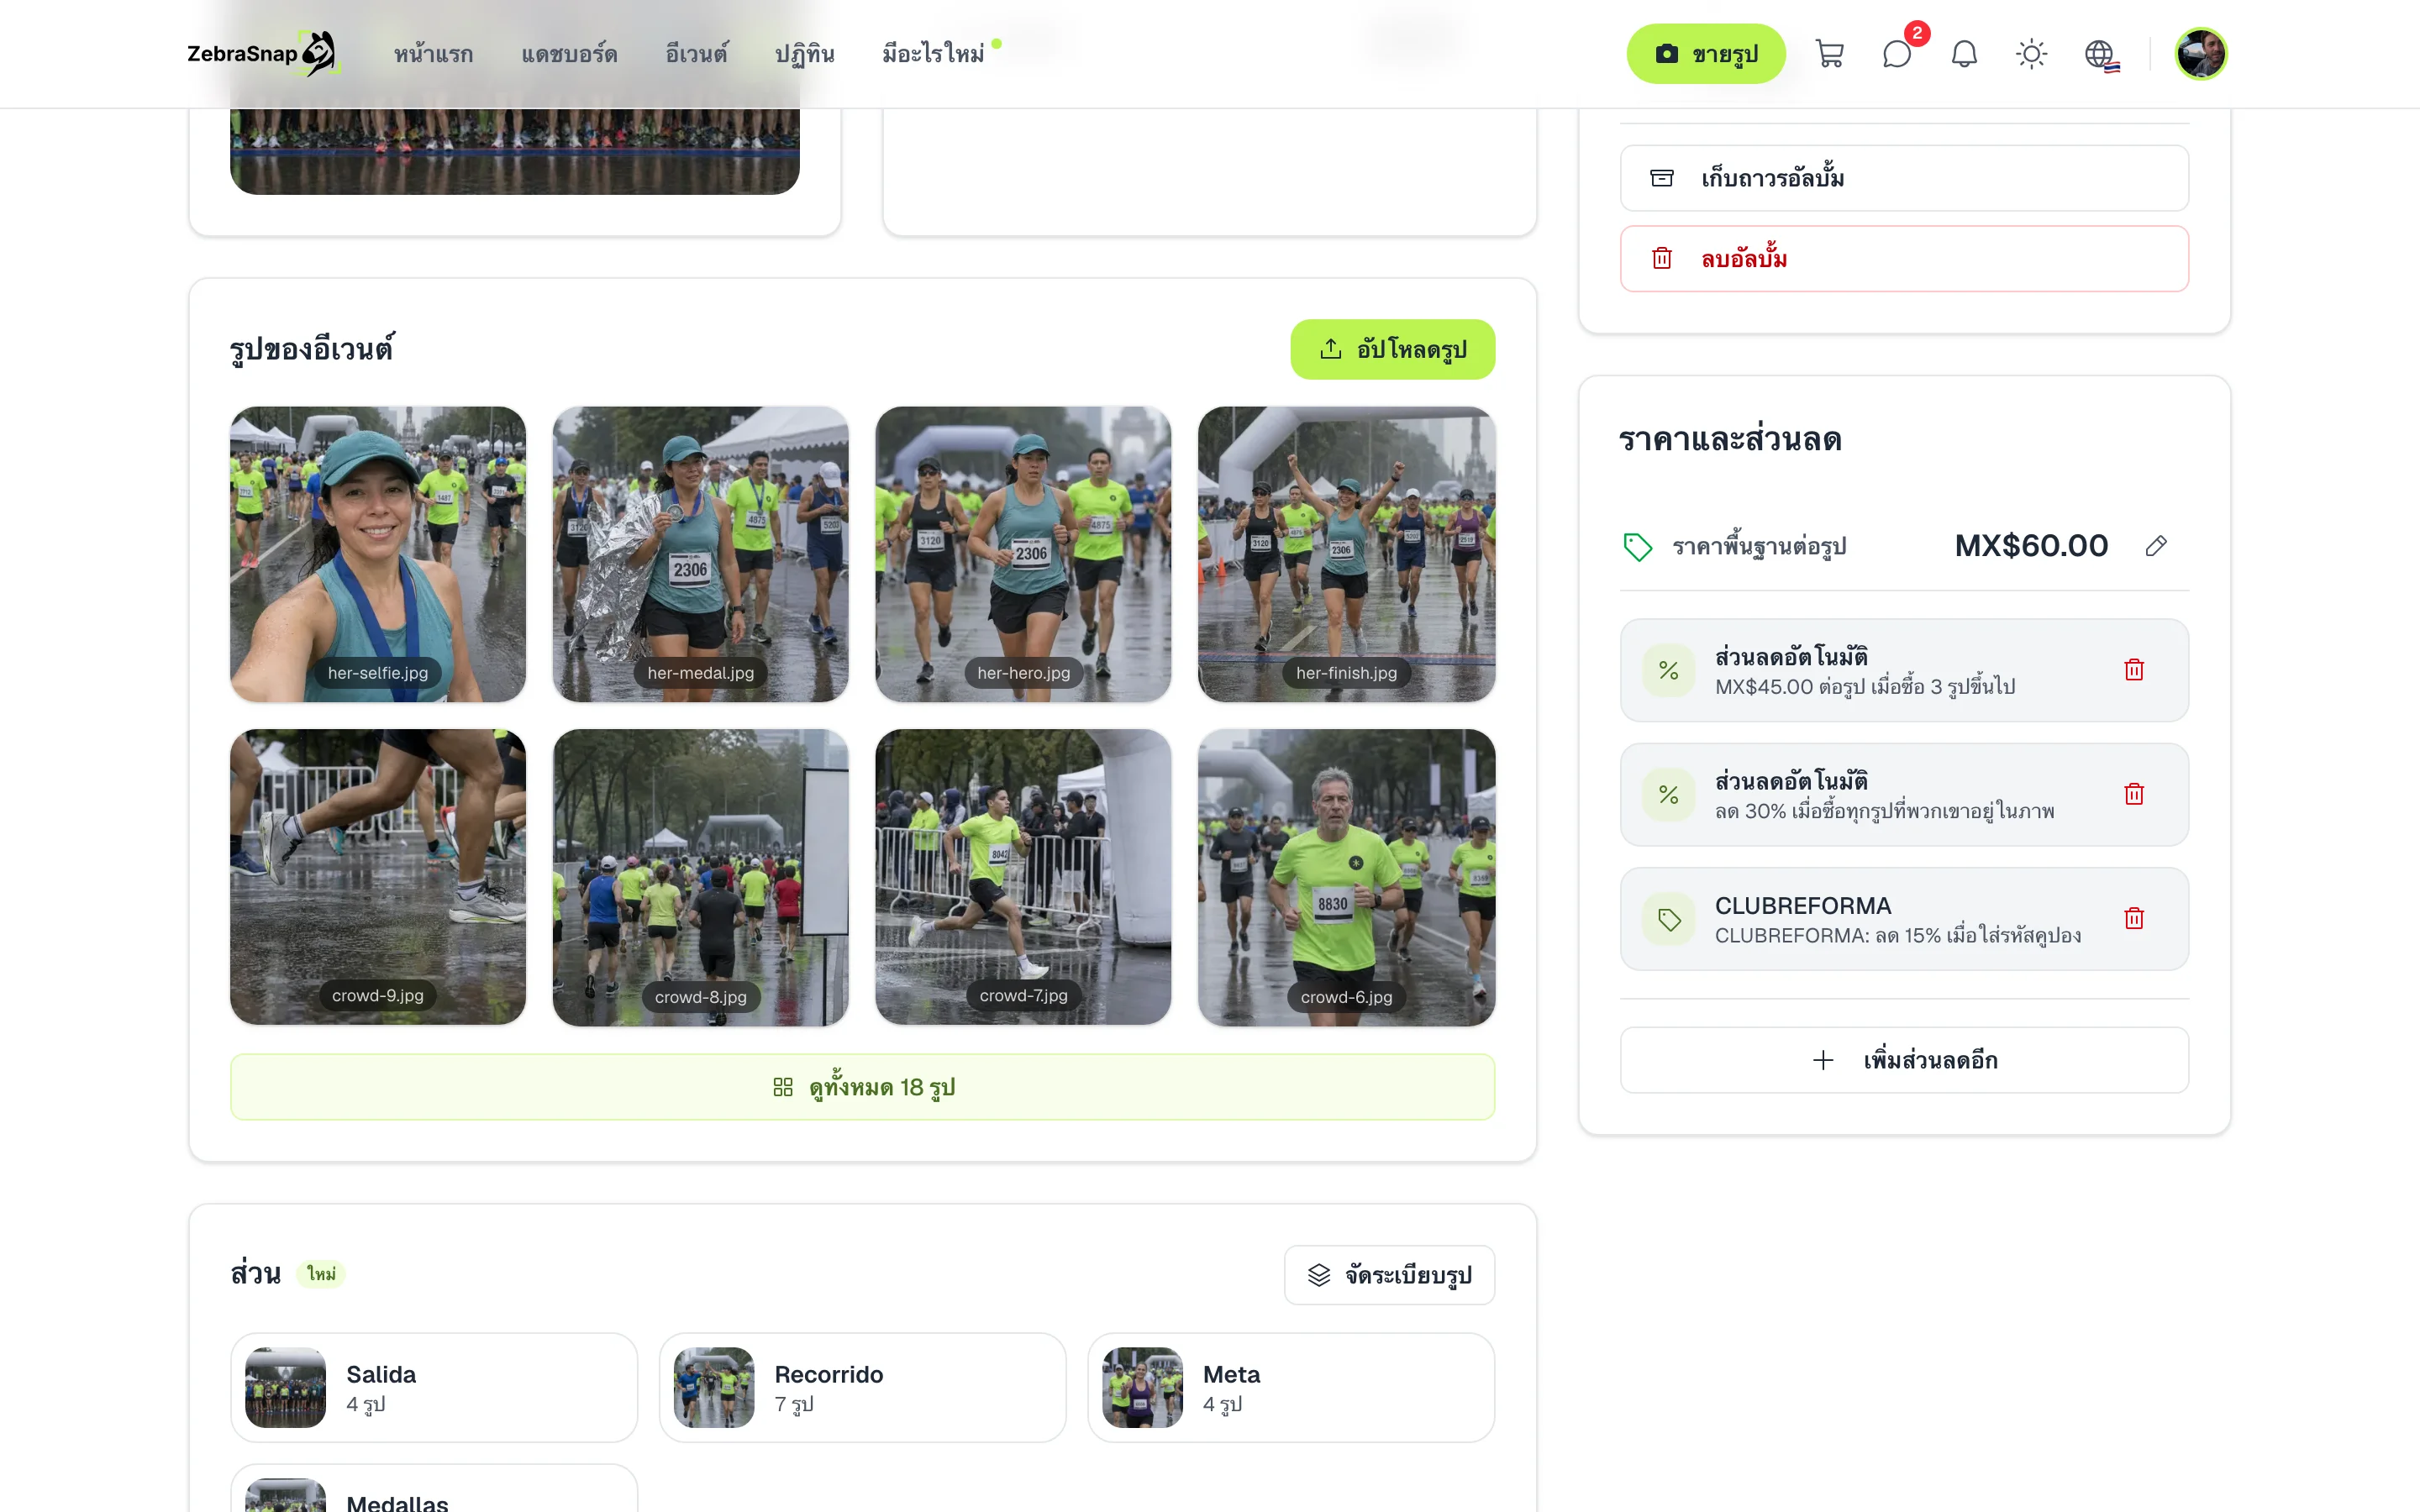Open the Recorrido section card

pyautogui.click(x=862, y=1388)
